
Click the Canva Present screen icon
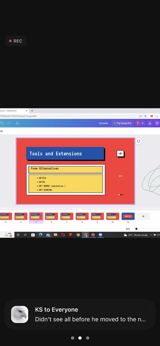(x=157, y=123)
